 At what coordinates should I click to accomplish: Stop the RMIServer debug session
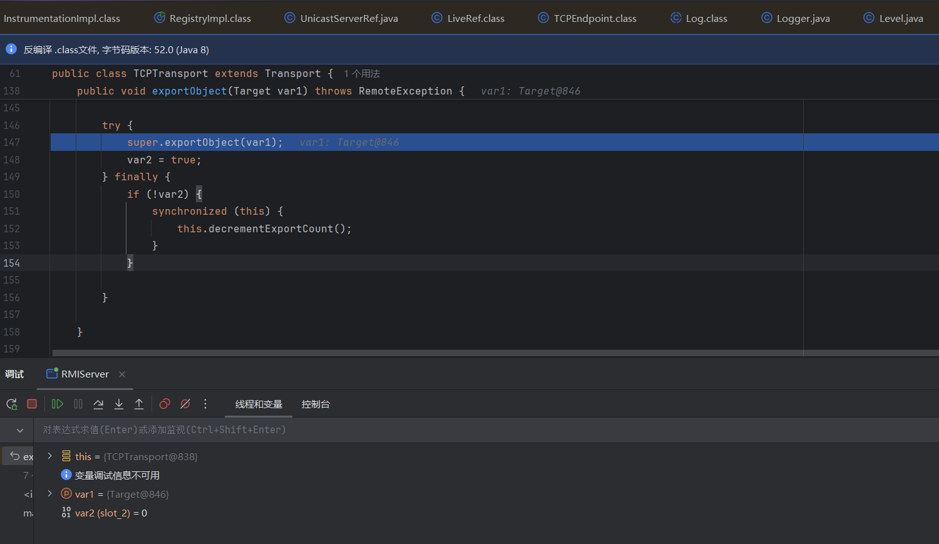(32, 404)
